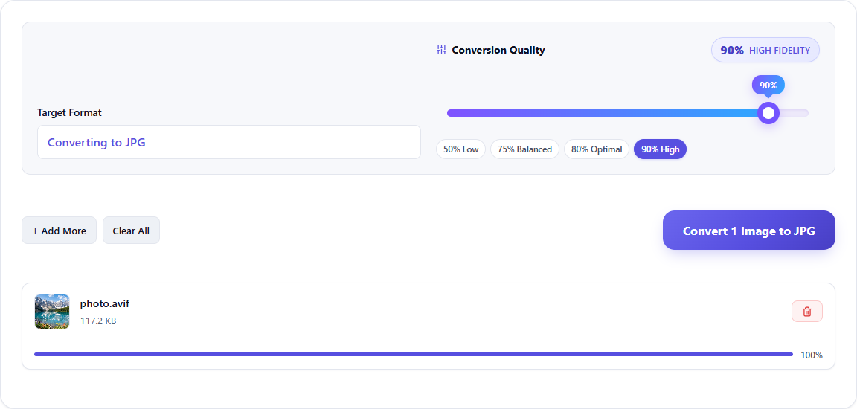Click Convert 1 Image to JPG
857x409 pixels.
(749, 231)
